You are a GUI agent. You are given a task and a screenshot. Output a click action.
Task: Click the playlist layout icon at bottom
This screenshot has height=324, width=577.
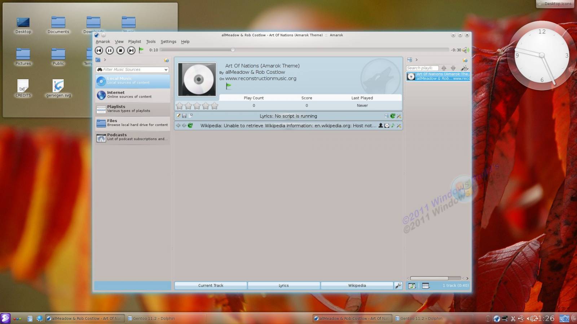point(426,286)
